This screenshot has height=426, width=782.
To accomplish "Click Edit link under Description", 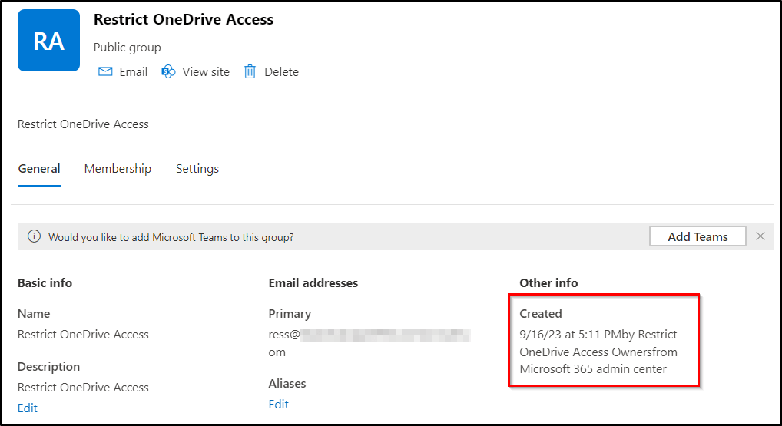I will [28, 408].
